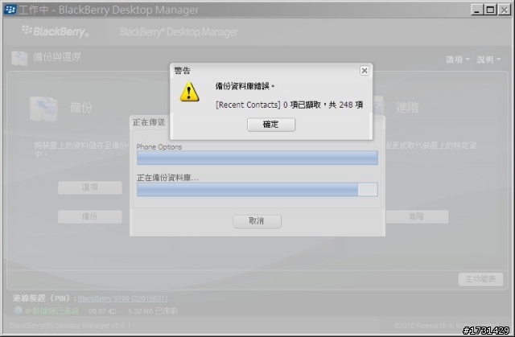Click the 5.32 MB 已傳輸 status text

(x=153, y=311)
